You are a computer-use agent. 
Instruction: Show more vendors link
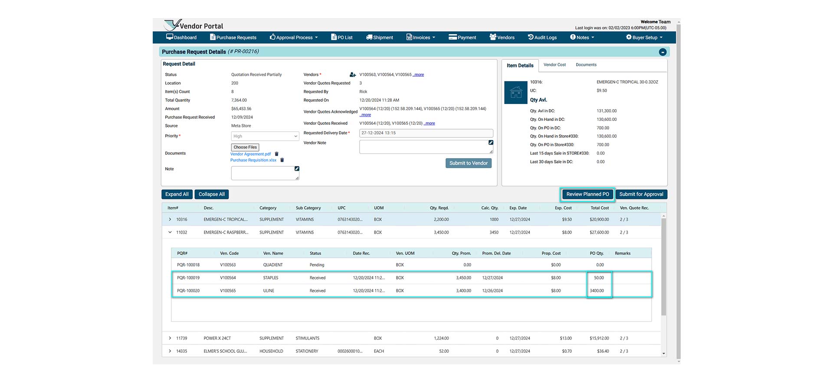418,75
